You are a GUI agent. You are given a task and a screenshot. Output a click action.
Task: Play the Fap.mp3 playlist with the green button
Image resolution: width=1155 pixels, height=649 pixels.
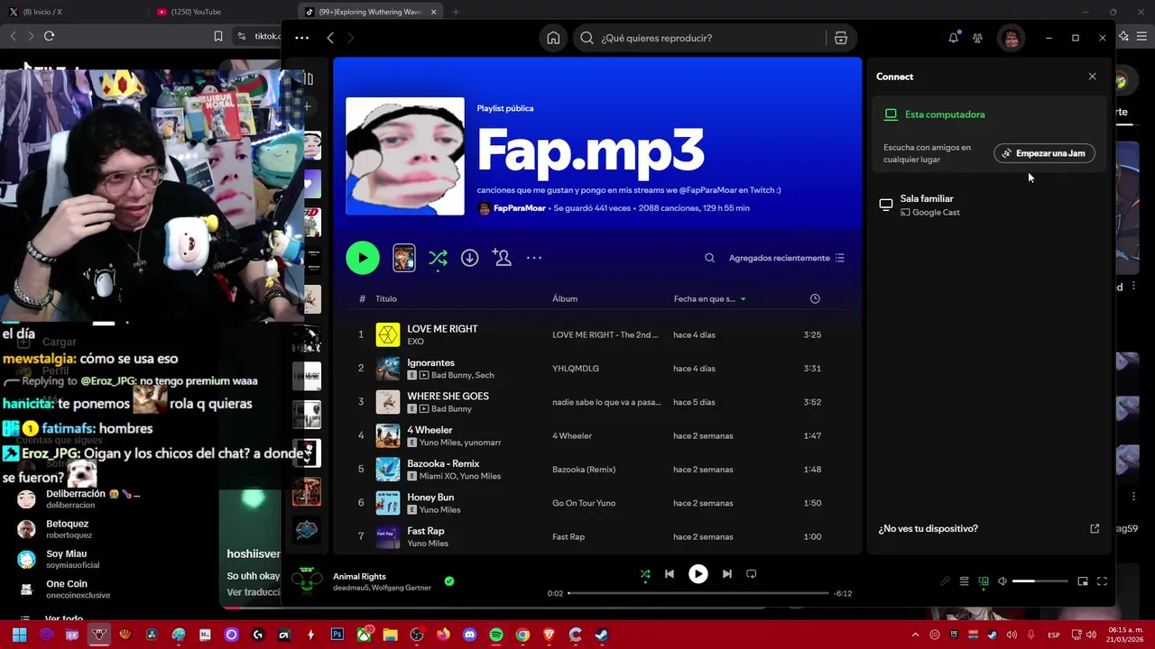(x=363, y=258)
